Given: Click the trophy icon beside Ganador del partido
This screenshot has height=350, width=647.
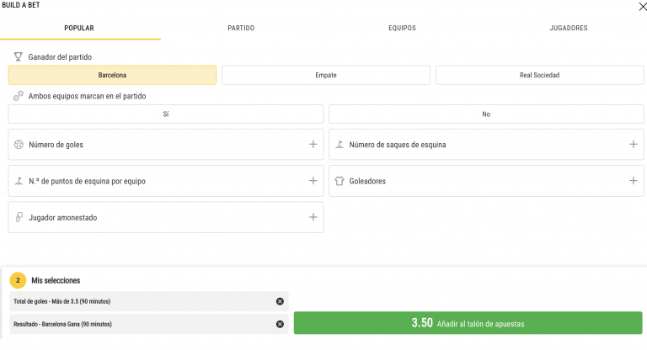Looking at the screenshot, I should [x=19, y=57].
